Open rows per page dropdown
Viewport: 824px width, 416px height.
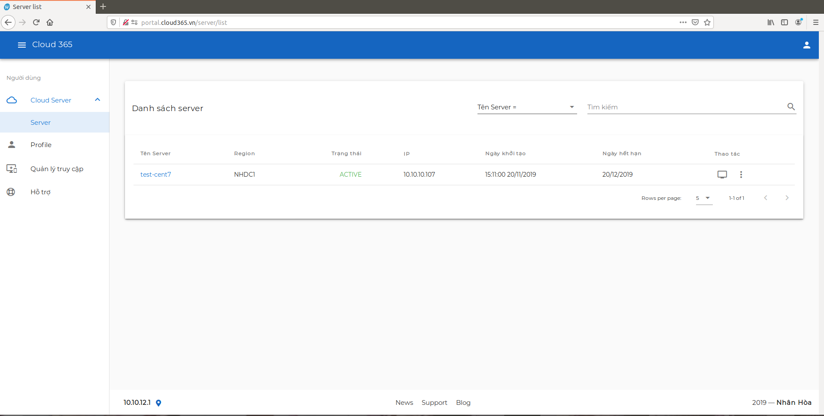tap(704, 198)
